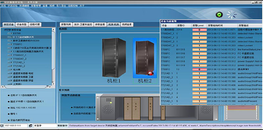This screenshot has height=130, width=263.
Task: Click the loading spinner icon
Action: click(231, 14)
